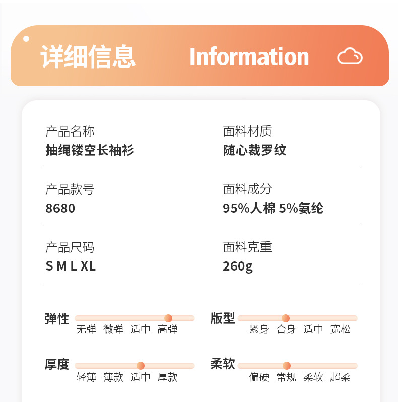
Task: Select 厚款 on thickness scale
Action: tap(168, 377)
